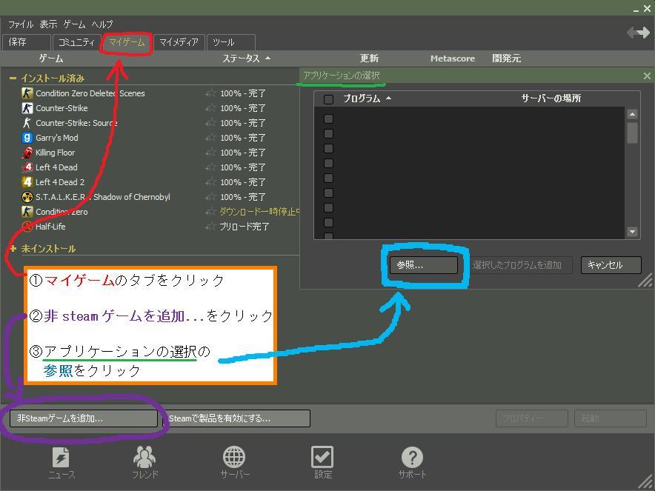Open the ヘルプ menu

[x=102, y=24]
